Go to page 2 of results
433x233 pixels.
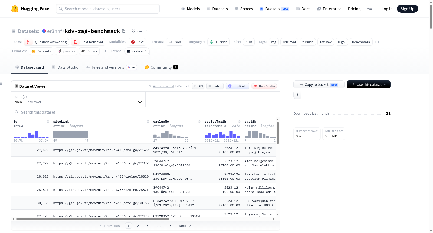click(x=138, y=226)
